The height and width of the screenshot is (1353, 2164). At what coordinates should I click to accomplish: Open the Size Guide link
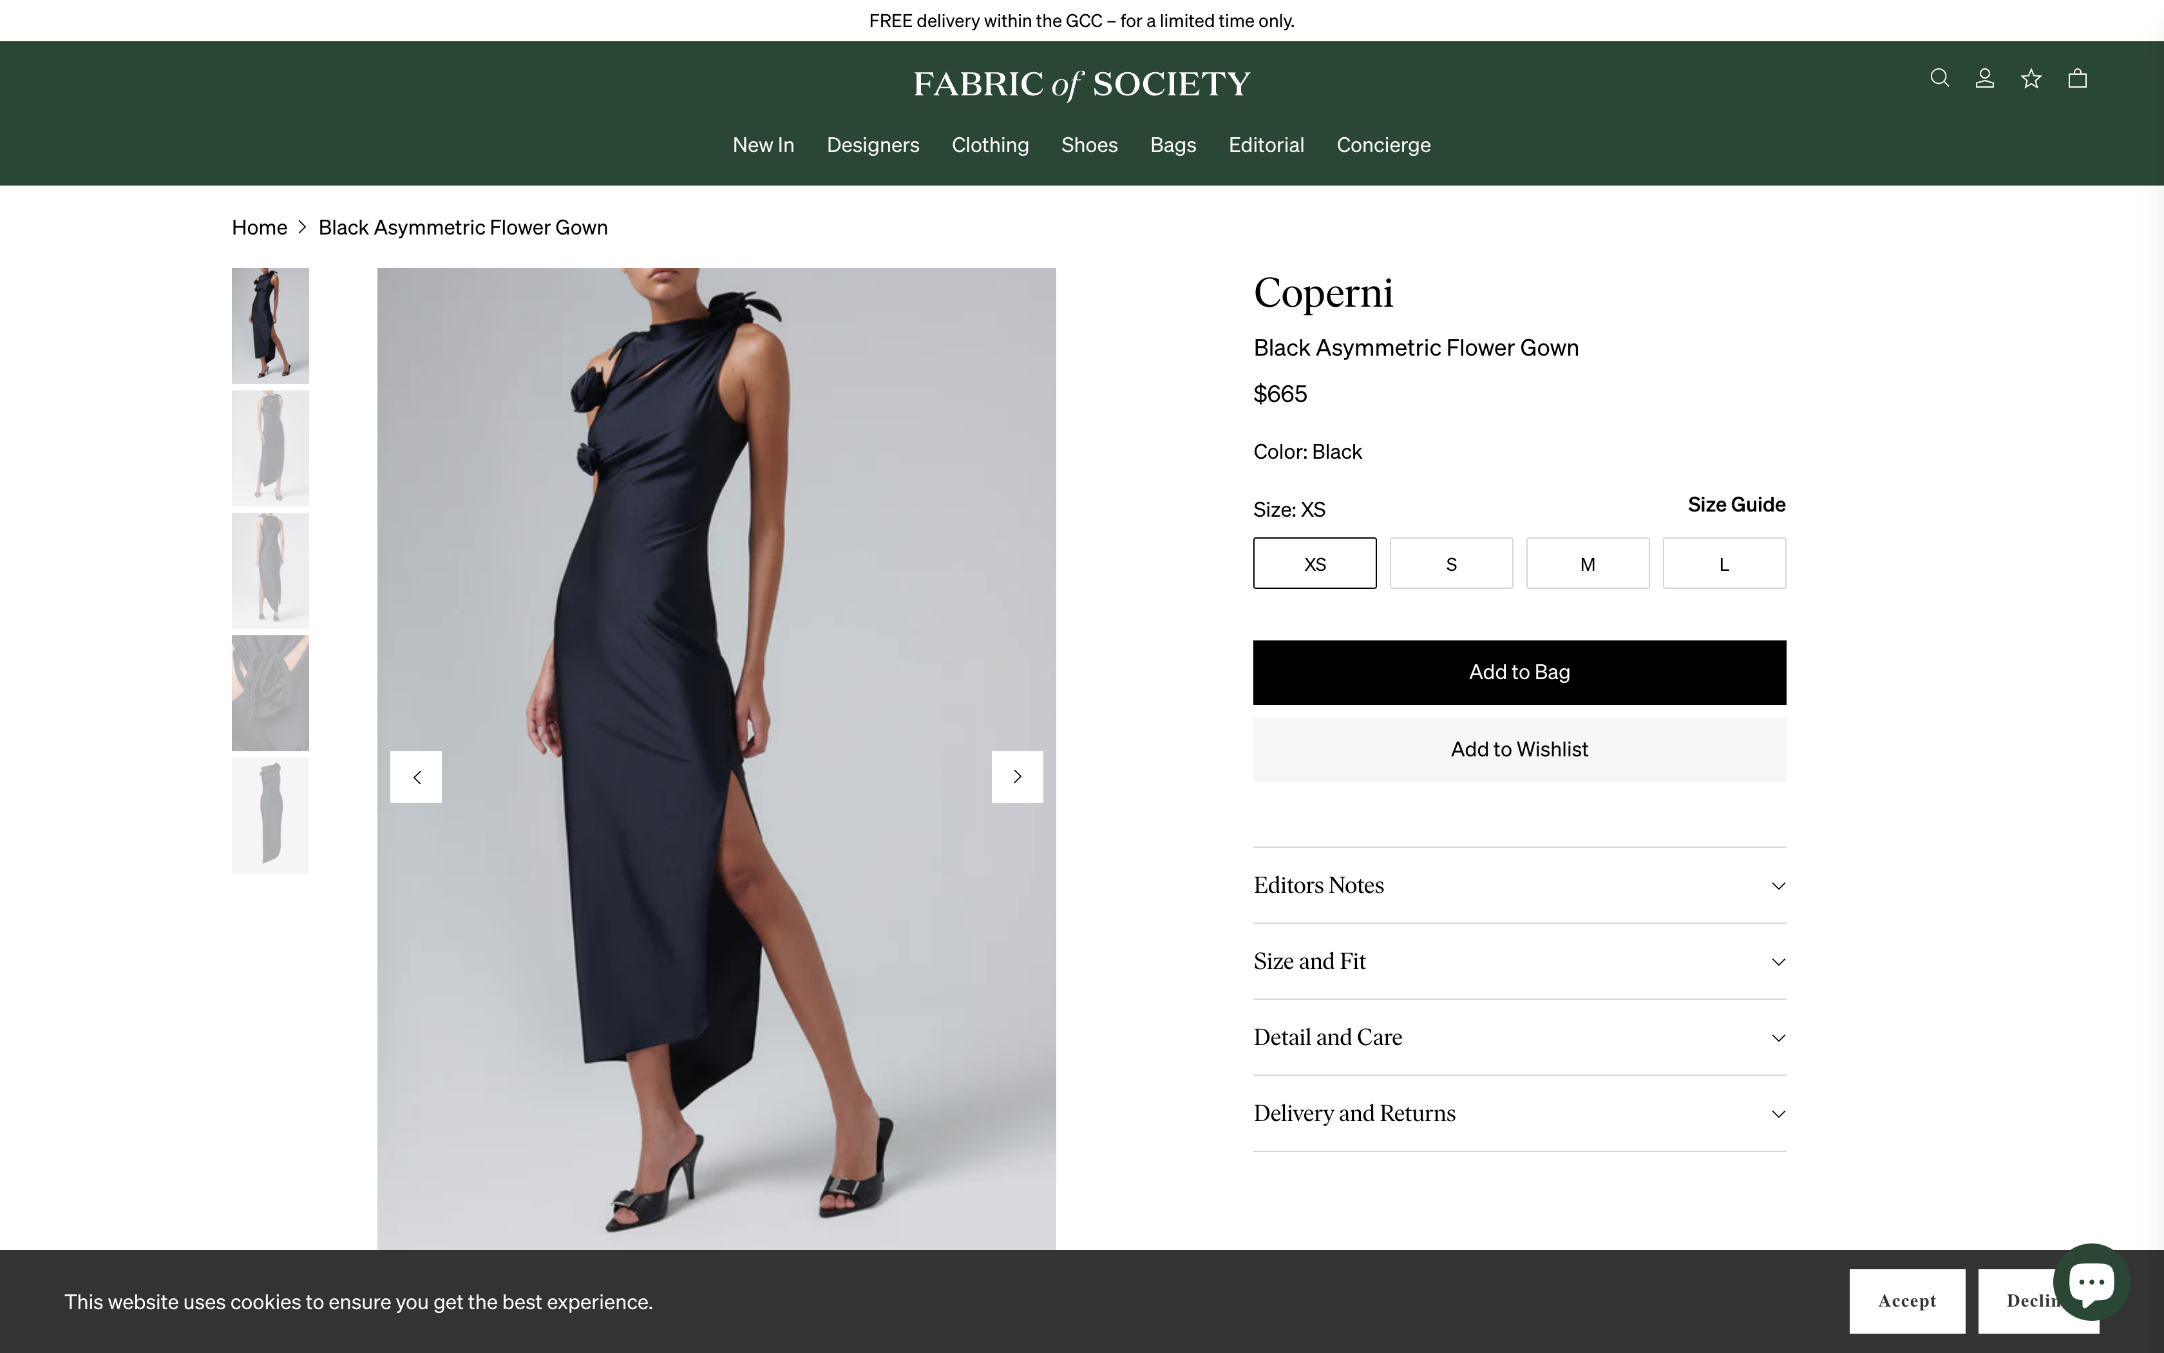[1735, 504]
